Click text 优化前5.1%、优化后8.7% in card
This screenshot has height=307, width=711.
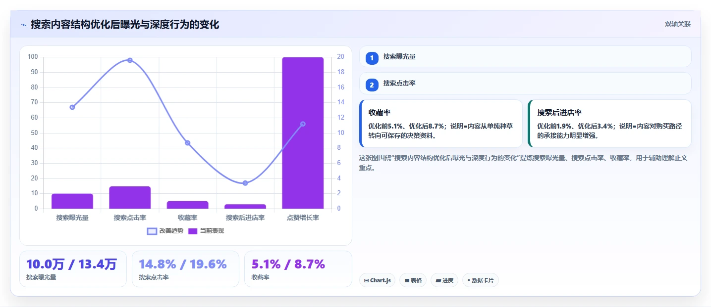click(x=406, y=126)
